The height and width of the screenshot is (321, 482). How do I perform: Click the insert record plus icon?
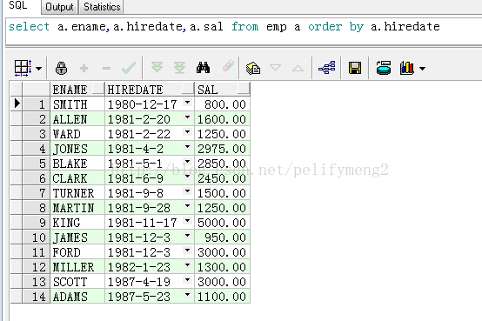click(x=84, y=68)
